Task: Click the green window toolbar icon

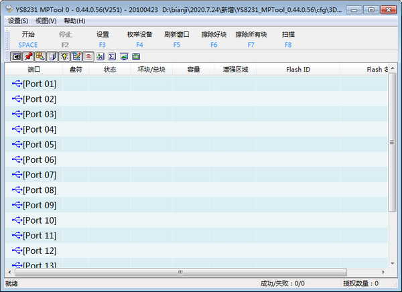Action: 136,56
